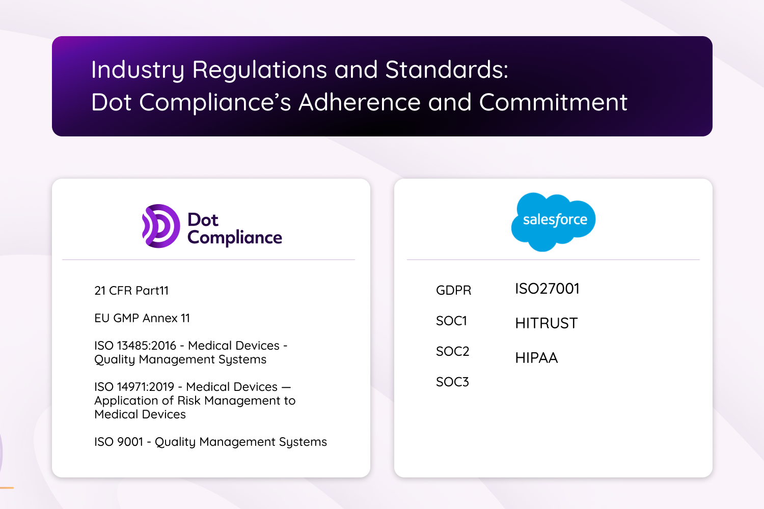Click the ISO27001 standard
This screenshot has width=764, height=509.
[x=547, y=289]
